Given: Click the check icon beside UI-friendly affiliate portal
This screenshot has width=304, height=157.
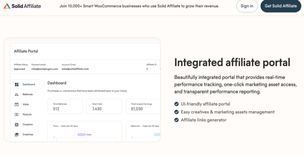Looking at the screenshot, I should 176,104.
